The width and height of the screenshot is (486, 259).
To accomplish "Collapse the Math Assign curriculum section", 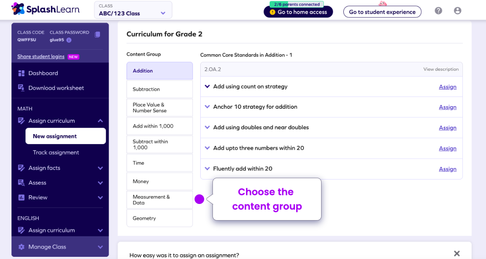I will point(100,121).
